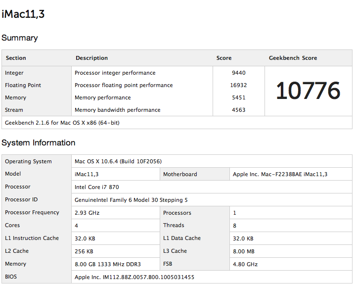Select the Memory section label in Summary

pos(15,97)
